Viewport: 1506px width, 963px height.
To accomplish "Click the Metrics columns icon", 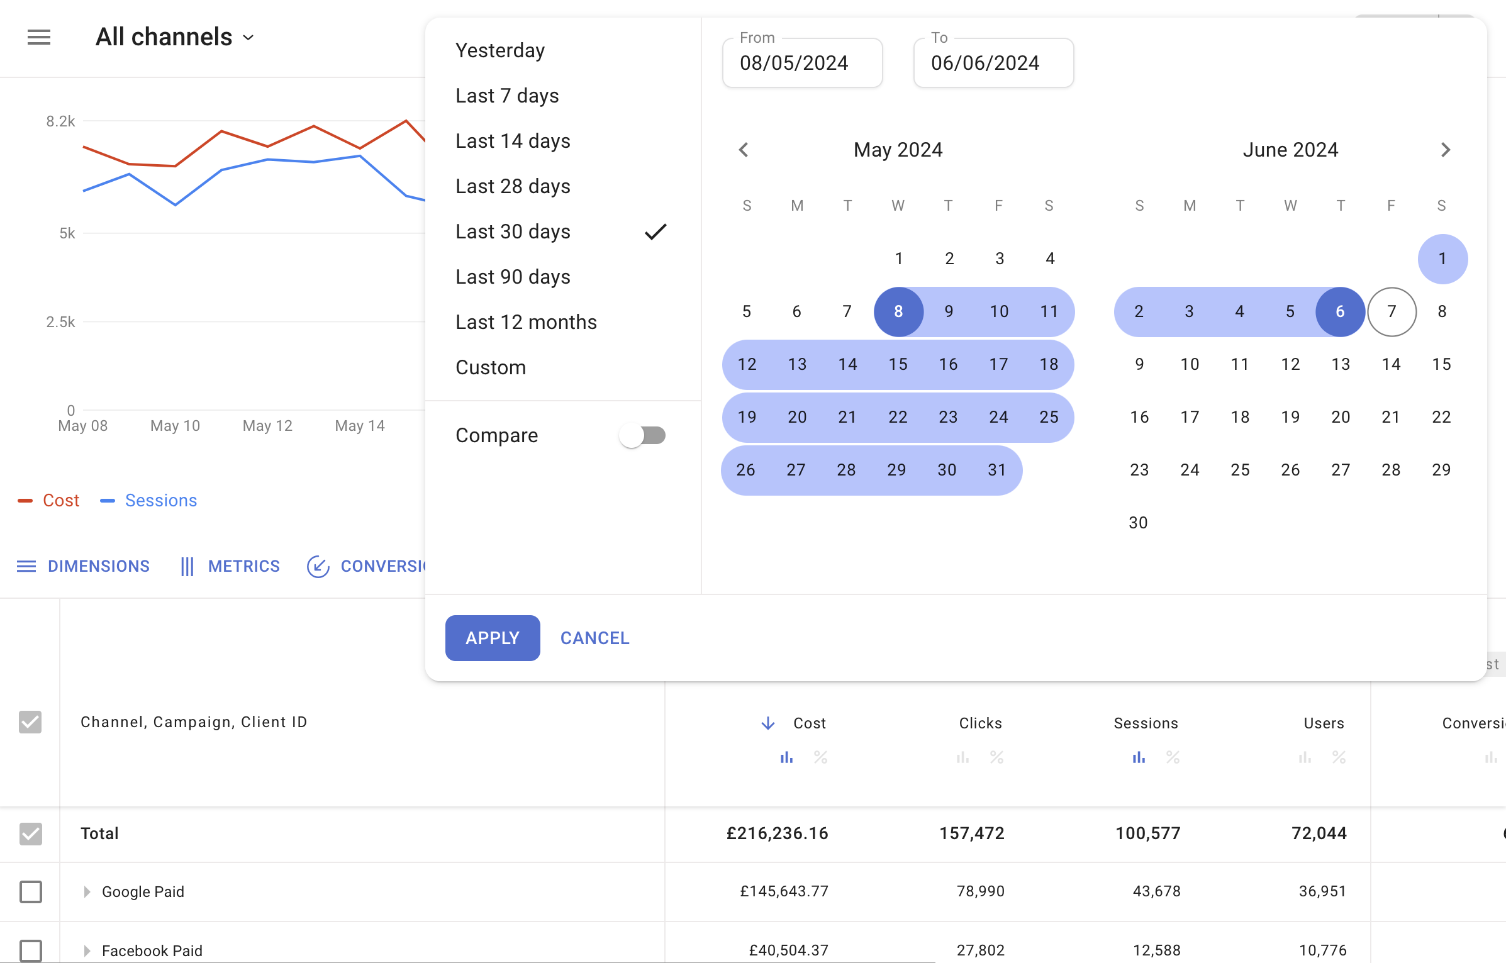I will [x=187, y=565].
